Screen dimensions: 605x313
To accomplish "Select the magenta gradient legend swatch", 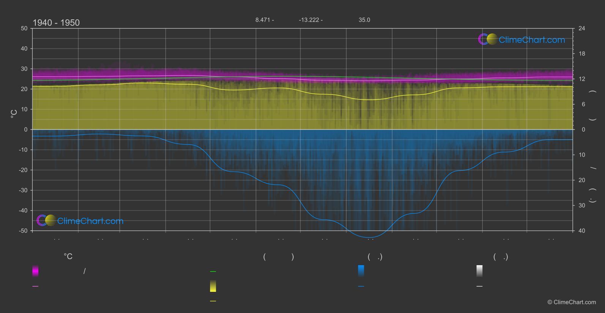I will click(x=35, y=271).
